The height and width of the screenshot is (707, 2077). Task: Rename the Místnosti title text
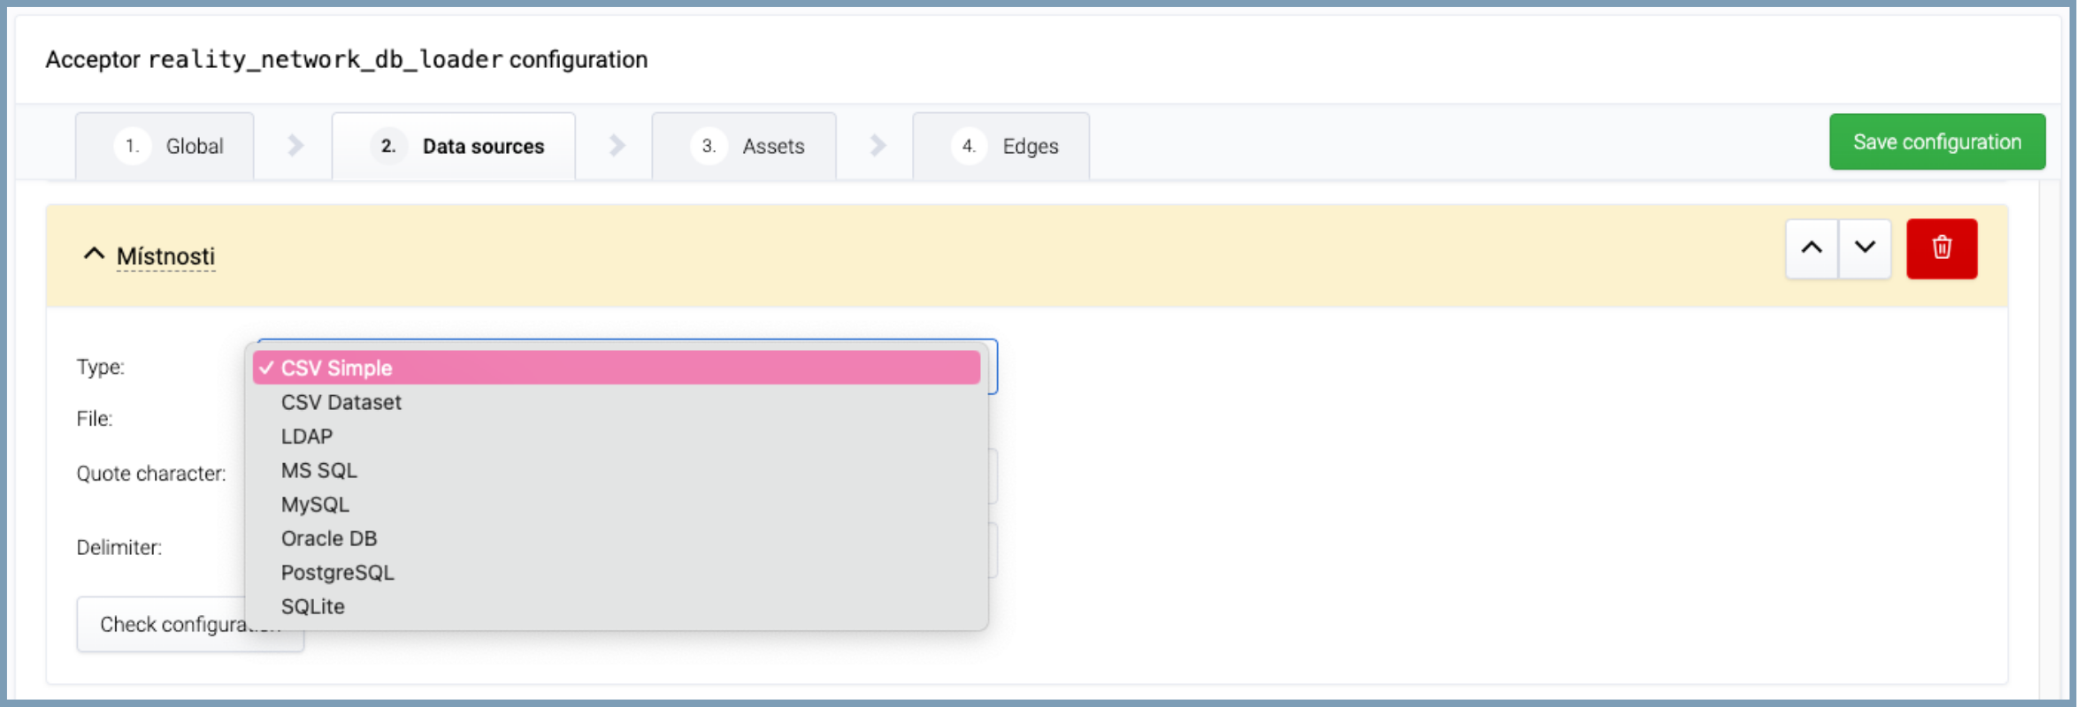(x=165, y=256)
